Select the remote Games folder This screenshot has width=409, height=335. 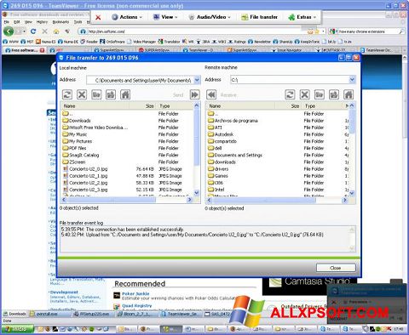click(x=218, y=176)
